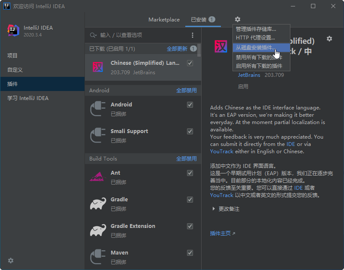Select the Smali Support plugin name
The image size is (344, 270).
[129, 131]
